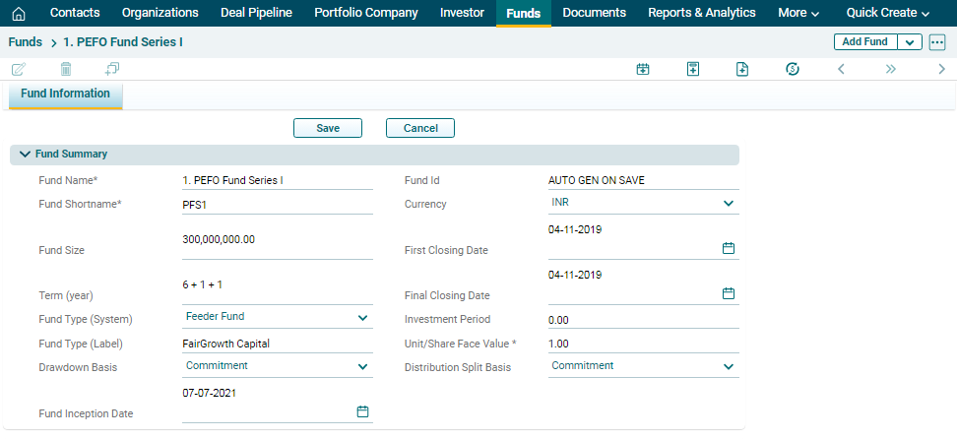This screenshot has height=439, width=957.
Task: Open First Closing Date calendar picker
Action: (x=729, y=249)
